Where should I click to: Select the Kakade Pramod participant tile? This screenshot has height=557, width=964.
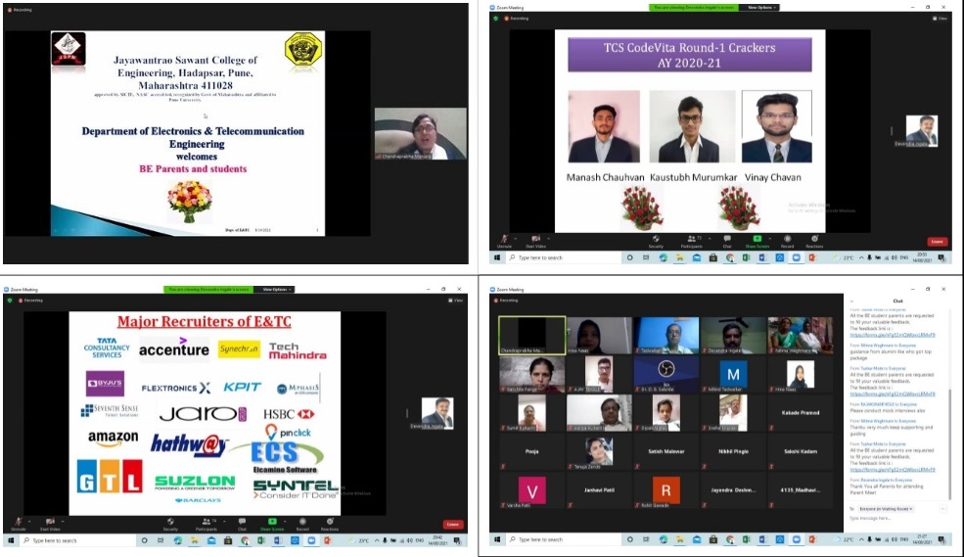click(x=801, y=412)
